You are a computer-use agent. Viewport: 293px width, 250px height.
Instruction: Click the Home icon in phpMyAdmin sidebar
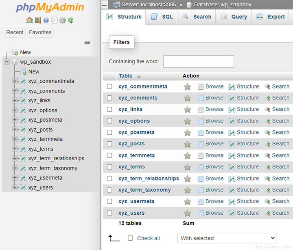(29, 20)
